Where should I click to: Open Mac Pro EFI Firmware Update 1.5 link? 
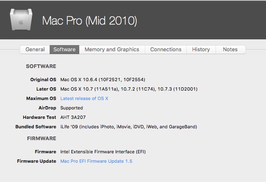96,161
